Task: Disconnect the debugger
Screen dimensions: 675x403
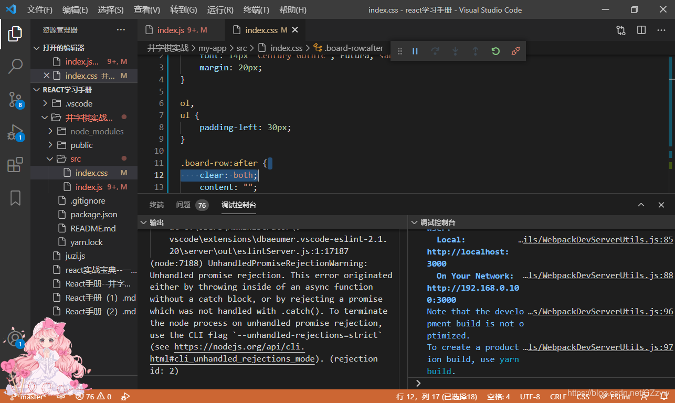Action: point(515,51)
